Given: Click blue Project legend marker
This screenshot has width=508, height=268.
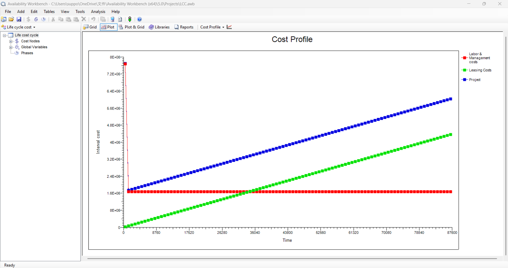Looking at the screenshot, I should click(x=465, y=80).
